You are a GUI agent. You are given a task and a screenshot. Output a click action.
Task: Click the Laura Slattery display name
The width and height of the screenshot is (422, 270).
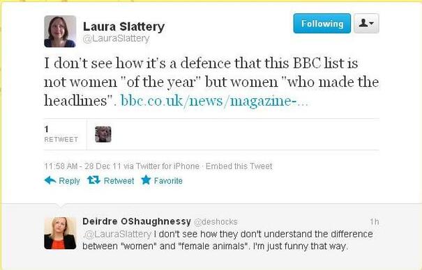pyautogui.click(x=123, y=26)
